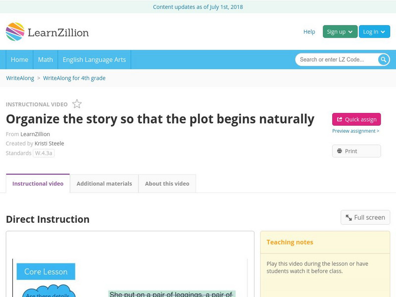Screen dimensions: 396x297
Task: Open the Sign up dropdown
Action: (x=340, y=32)
